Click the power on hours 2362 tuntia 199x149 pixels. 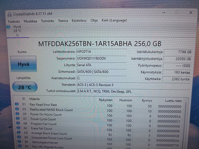click(176, 79)
